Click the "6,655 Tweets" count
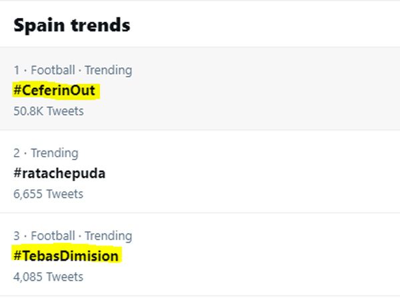This screenshot has height=300, width=400. (48, 194)
